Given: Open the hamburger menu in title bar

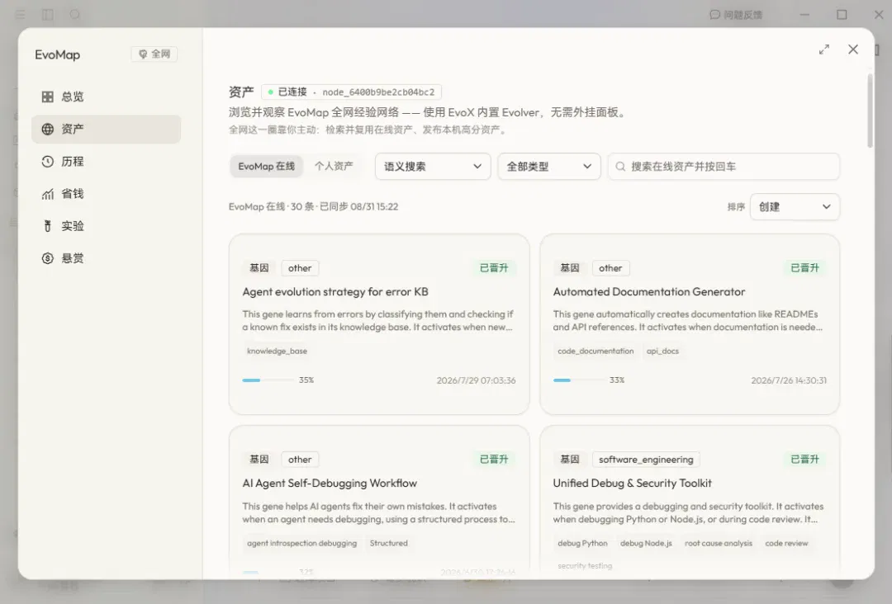Looking at the screenshot, I should click(21, 15).
